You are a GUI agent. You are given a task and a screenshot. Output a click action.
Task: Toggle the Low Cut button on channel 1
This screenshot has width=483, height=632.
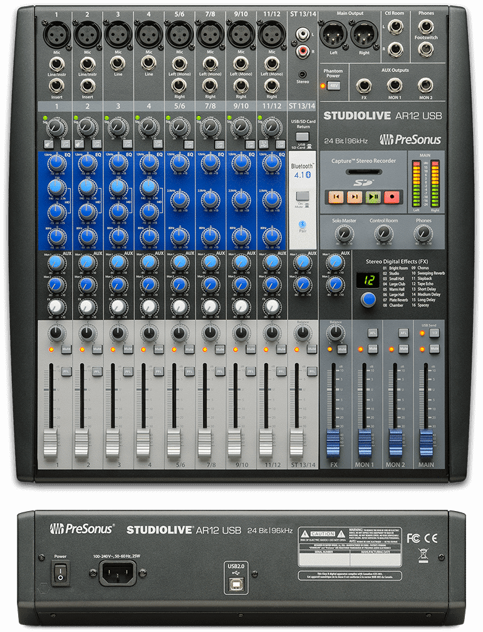65,144
